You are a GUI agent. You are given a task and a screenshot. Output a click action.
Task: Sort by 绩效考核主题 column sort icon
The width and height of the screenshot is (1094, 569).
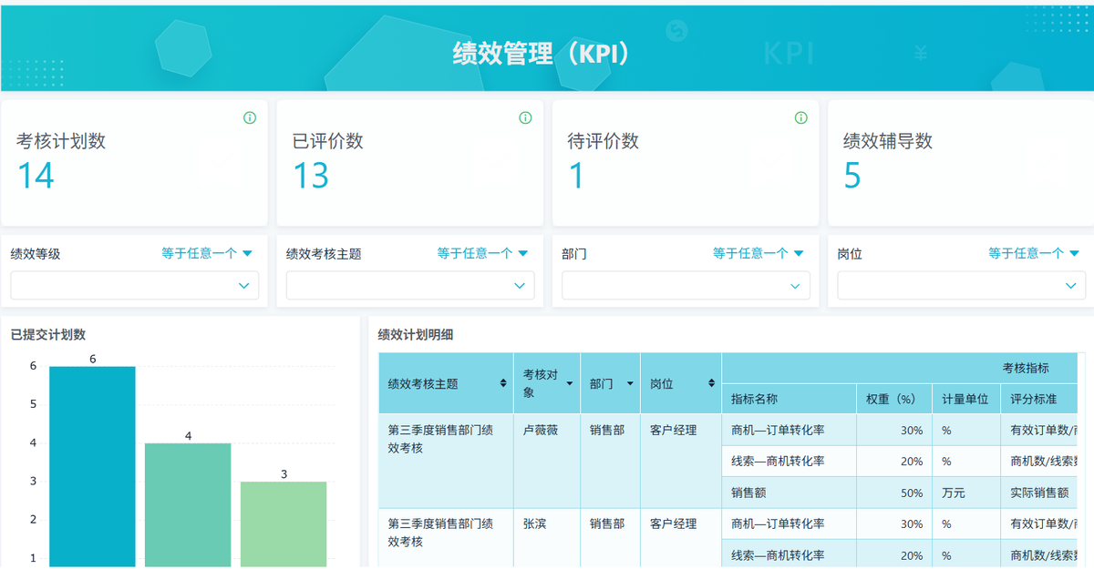(503, 384)
